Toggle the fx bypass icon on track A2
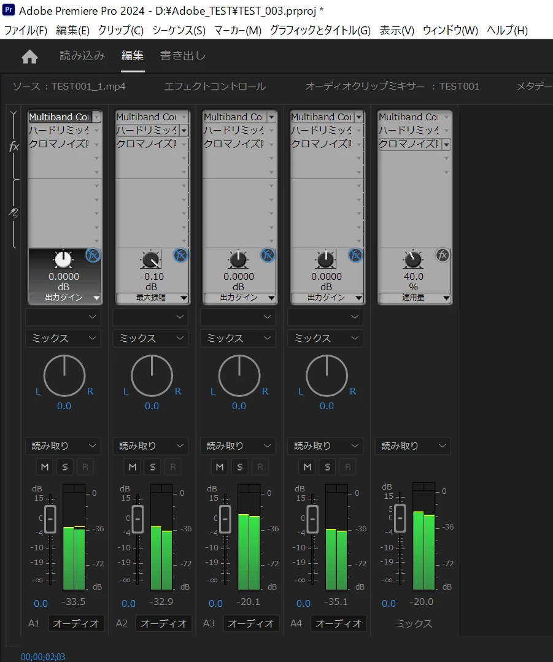Screen dimensions: 553x662 click(180, 255)
